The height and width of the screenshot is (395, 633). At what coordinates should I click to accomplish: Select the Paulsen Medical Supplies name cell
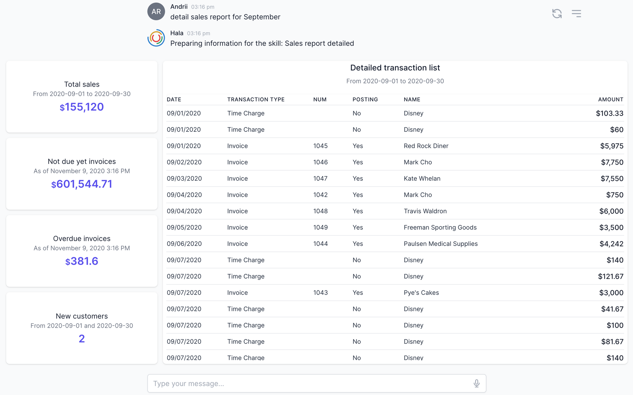[x=441, y=244]
